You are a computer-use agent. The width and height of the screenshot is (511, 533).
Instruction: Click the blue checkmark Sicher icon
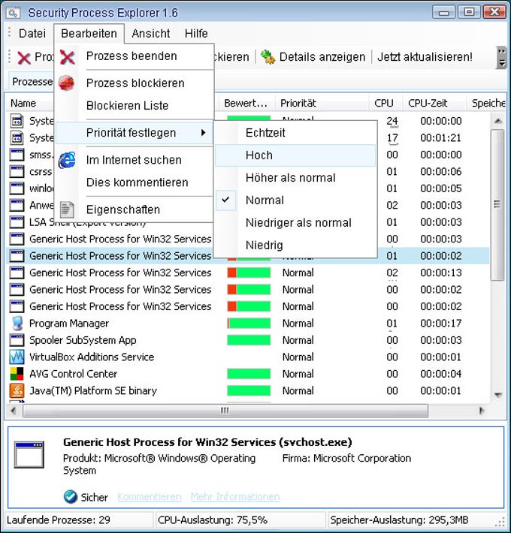pyautogui.click(x=71, y=497)
